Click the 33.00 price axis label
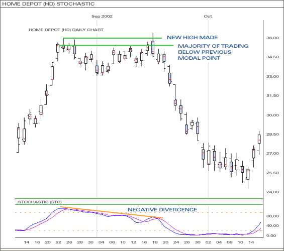 (x=272, y=76)
